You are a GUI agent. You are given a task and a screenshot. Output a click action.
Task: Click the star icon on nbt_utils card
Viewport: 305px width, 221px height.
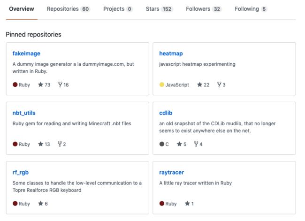pyautogui.click(x=40, y=144)
